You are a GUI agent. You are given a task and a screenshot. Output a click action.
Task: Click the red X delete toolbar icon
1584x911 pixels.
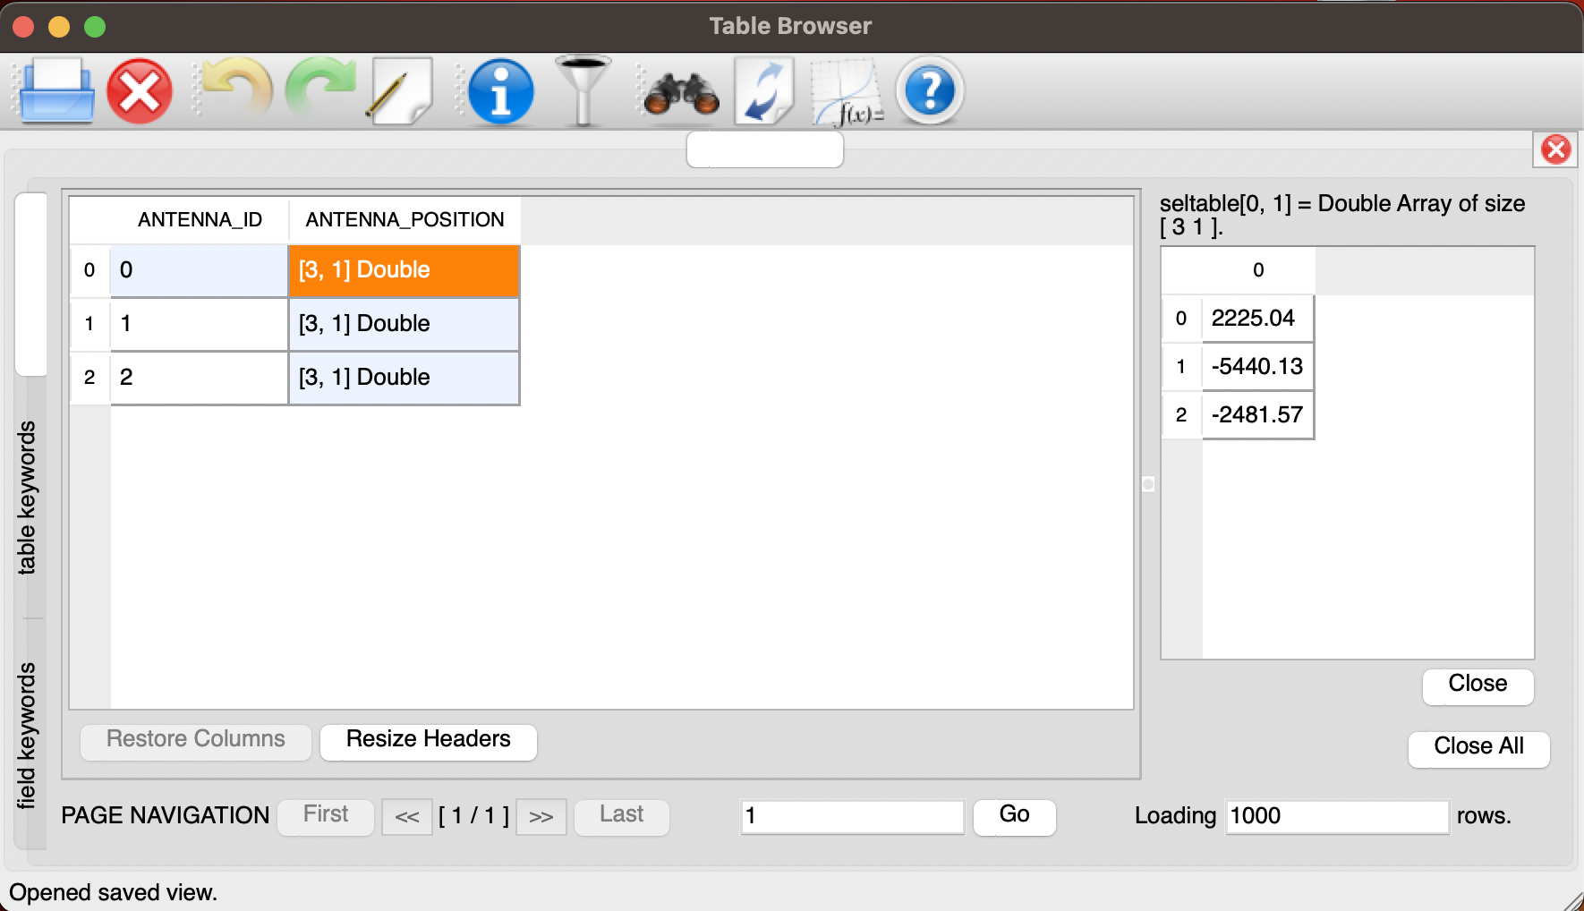138,89
